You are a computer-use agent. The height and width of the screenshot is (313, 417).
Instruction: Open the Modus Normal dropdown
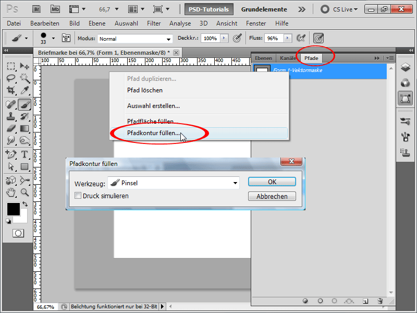[168, 39]
